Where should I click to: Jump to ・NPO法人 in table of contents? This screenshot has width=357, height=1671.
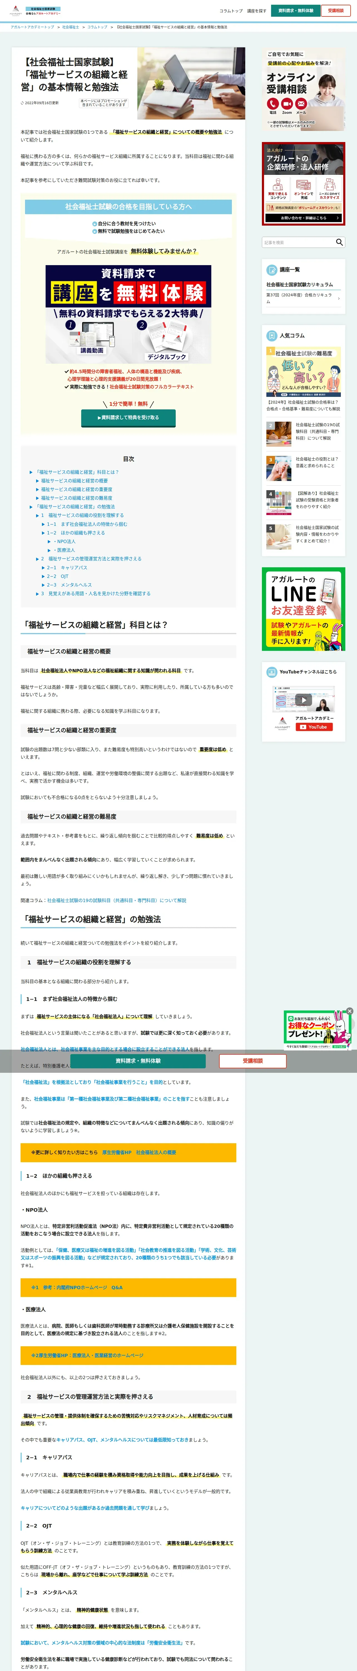(x=64, y=541)
